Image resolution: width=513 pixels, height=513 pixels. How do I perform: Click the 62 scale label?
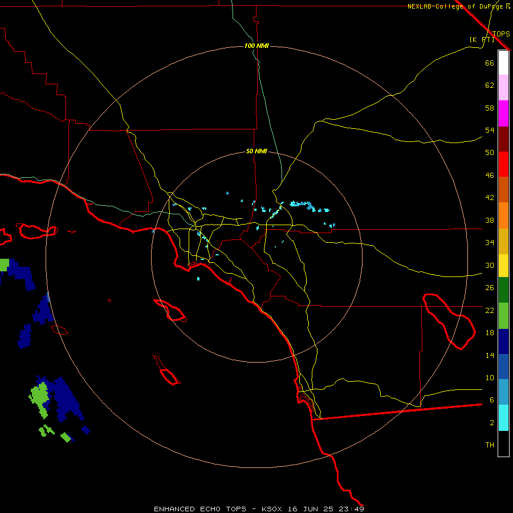(490, 85)
